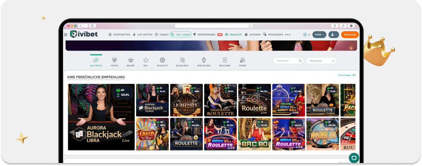Open the Roulette Latina game tile

[x=323, y=100]
